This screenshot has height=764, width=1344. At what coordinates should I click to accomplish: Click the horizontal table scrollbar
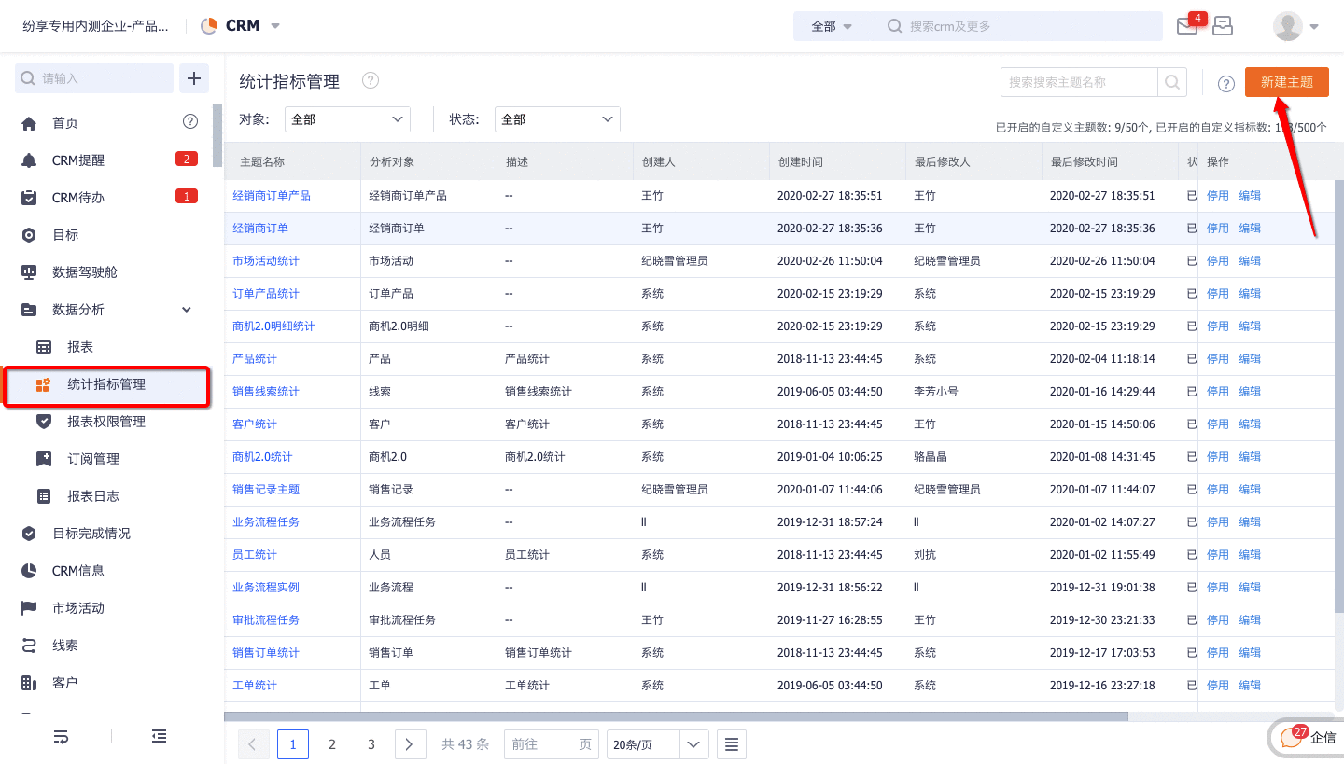(677, 716)
